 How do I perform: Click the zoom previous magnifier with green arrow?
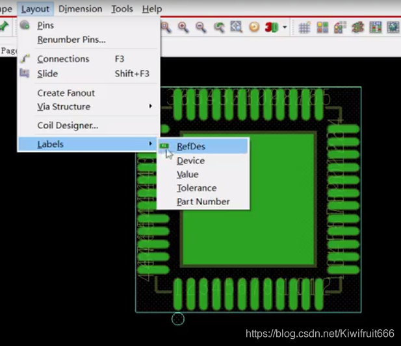tap(219, 27)
